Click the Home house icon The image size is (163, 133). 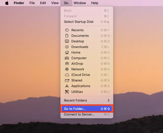tap(67, 52)
